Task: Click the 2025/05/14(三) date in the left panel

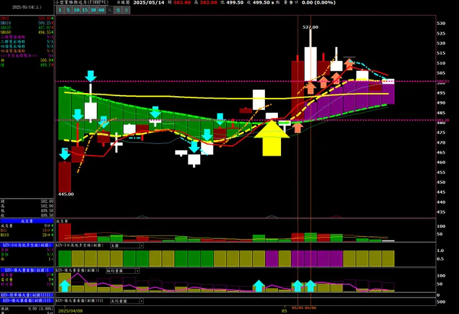Action: pyautogui.click(x=27, y=7)
